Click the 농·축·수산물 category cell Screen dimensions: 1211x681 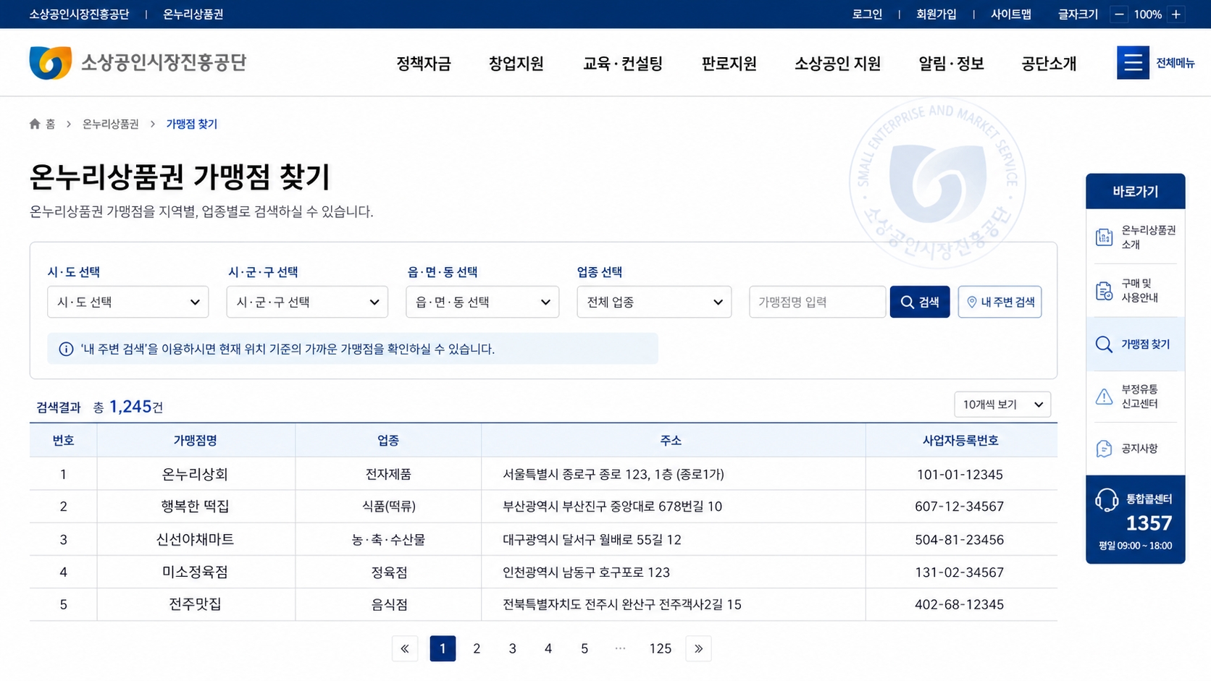pos(389,540)
